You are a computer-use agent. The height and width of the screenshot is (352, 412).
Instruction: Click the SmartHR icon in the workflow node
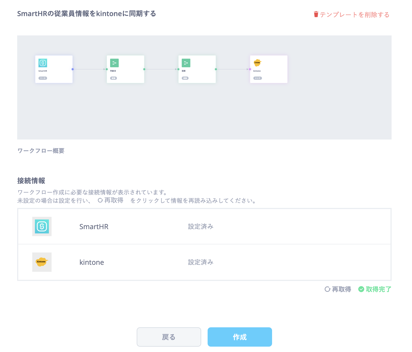tap(43, 63)
